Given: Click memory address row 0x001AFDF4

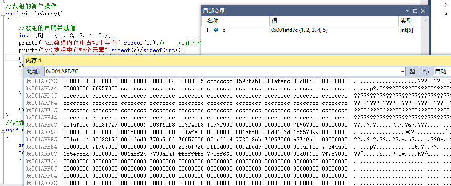Looking at the screenshot, I should point(41,103).
